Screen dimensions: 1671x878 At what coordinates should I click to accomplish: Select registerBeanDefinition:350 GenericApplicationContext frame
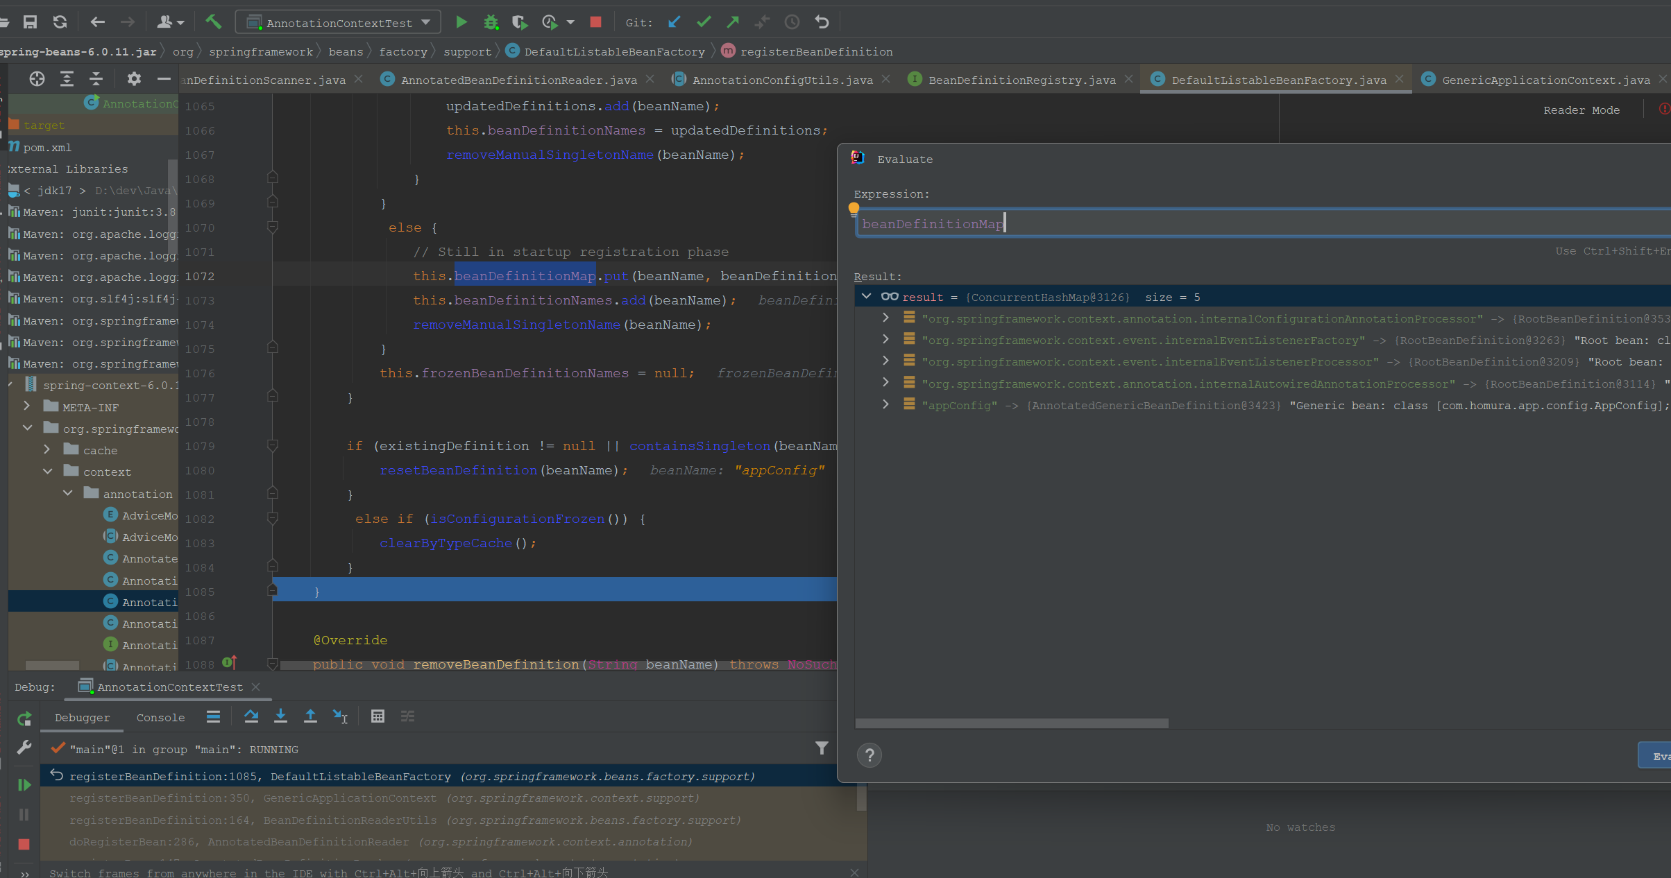[x=253, y=798]
